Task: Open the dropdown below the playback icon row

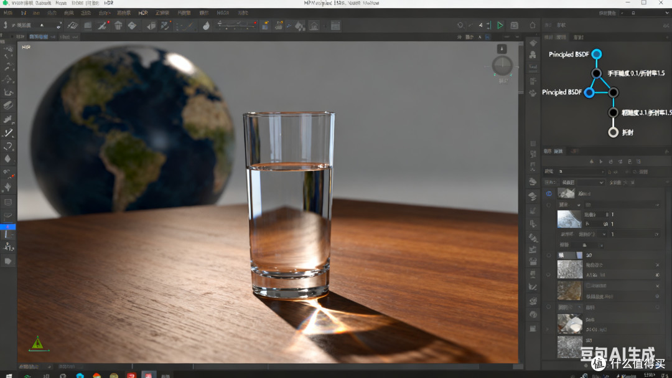Action: [x=581, y=172]
